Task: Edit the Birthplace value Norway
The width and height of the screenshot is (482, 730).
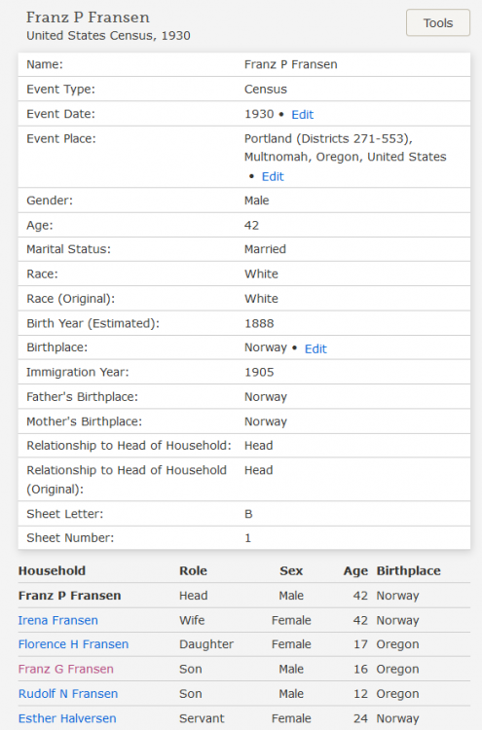Action: coord(315,348)
